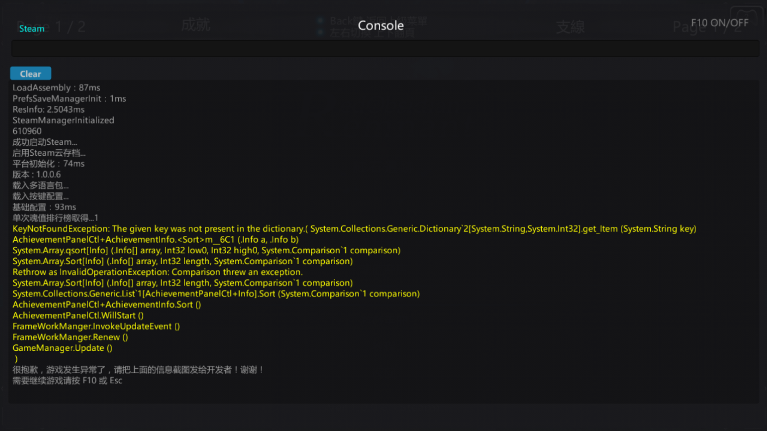Click the Rethrow as InvalidOperationException line

tap(157, 272)
